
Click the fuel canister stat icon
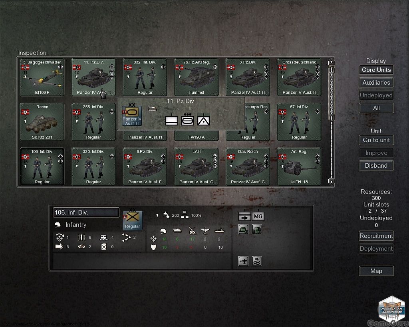click(104, 246)
